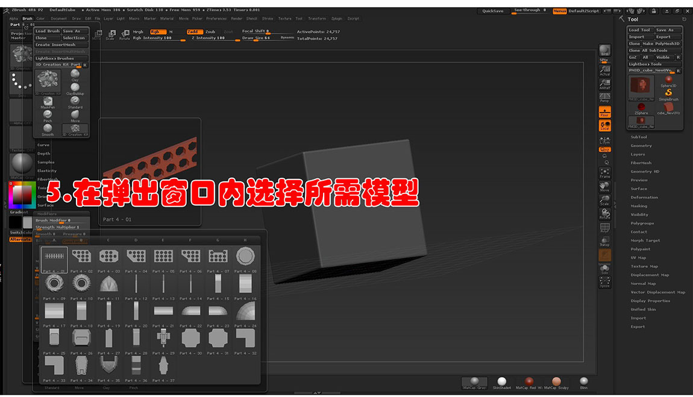
Task: Select the Clay brush icon
Action: click(75, 75)
